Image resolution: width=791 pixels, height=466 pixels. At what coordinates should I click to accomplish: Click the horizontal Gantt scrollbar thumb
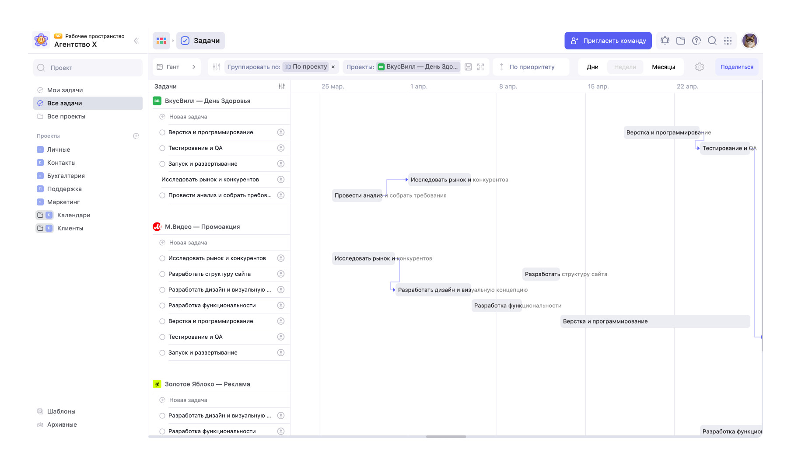446,436
